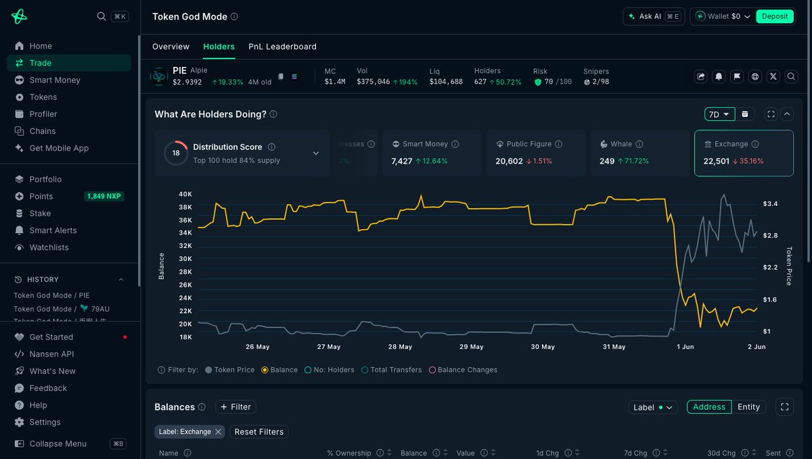The height and width of the screenshot is (459, 812).
Task: Toggle the Balance chart filter
Action: pos(279,370)
